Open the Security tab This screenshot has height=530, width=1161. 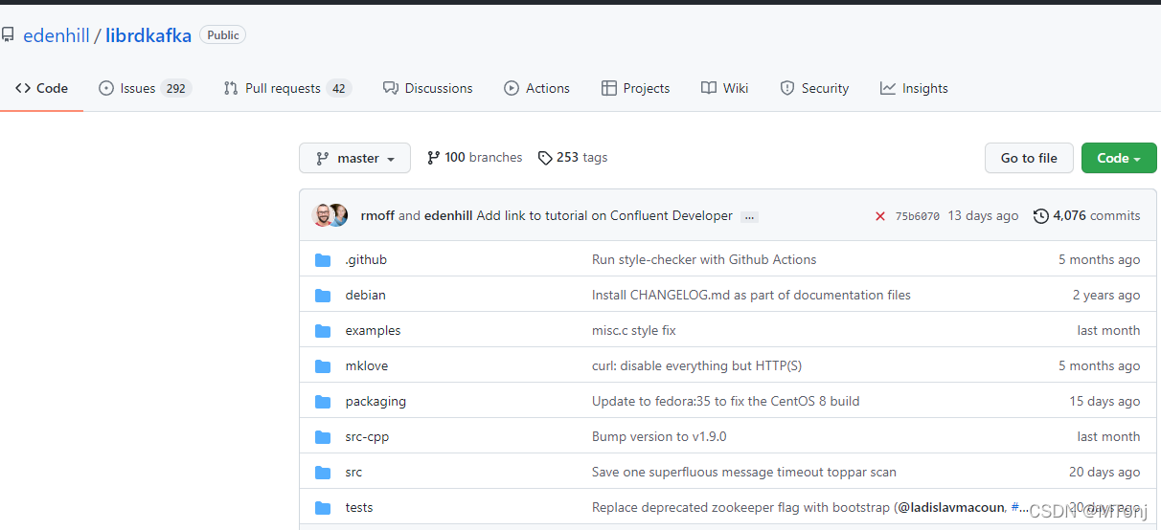[814, 88]
